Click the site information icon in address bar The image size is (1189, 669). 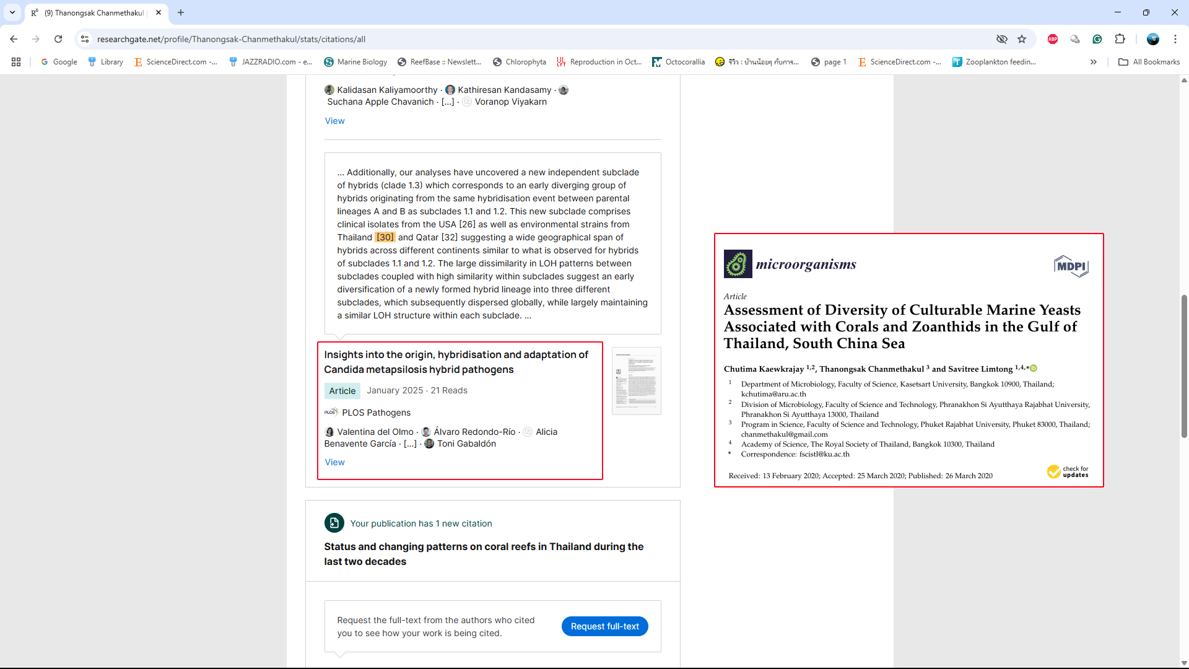click(x=85, y=39)
